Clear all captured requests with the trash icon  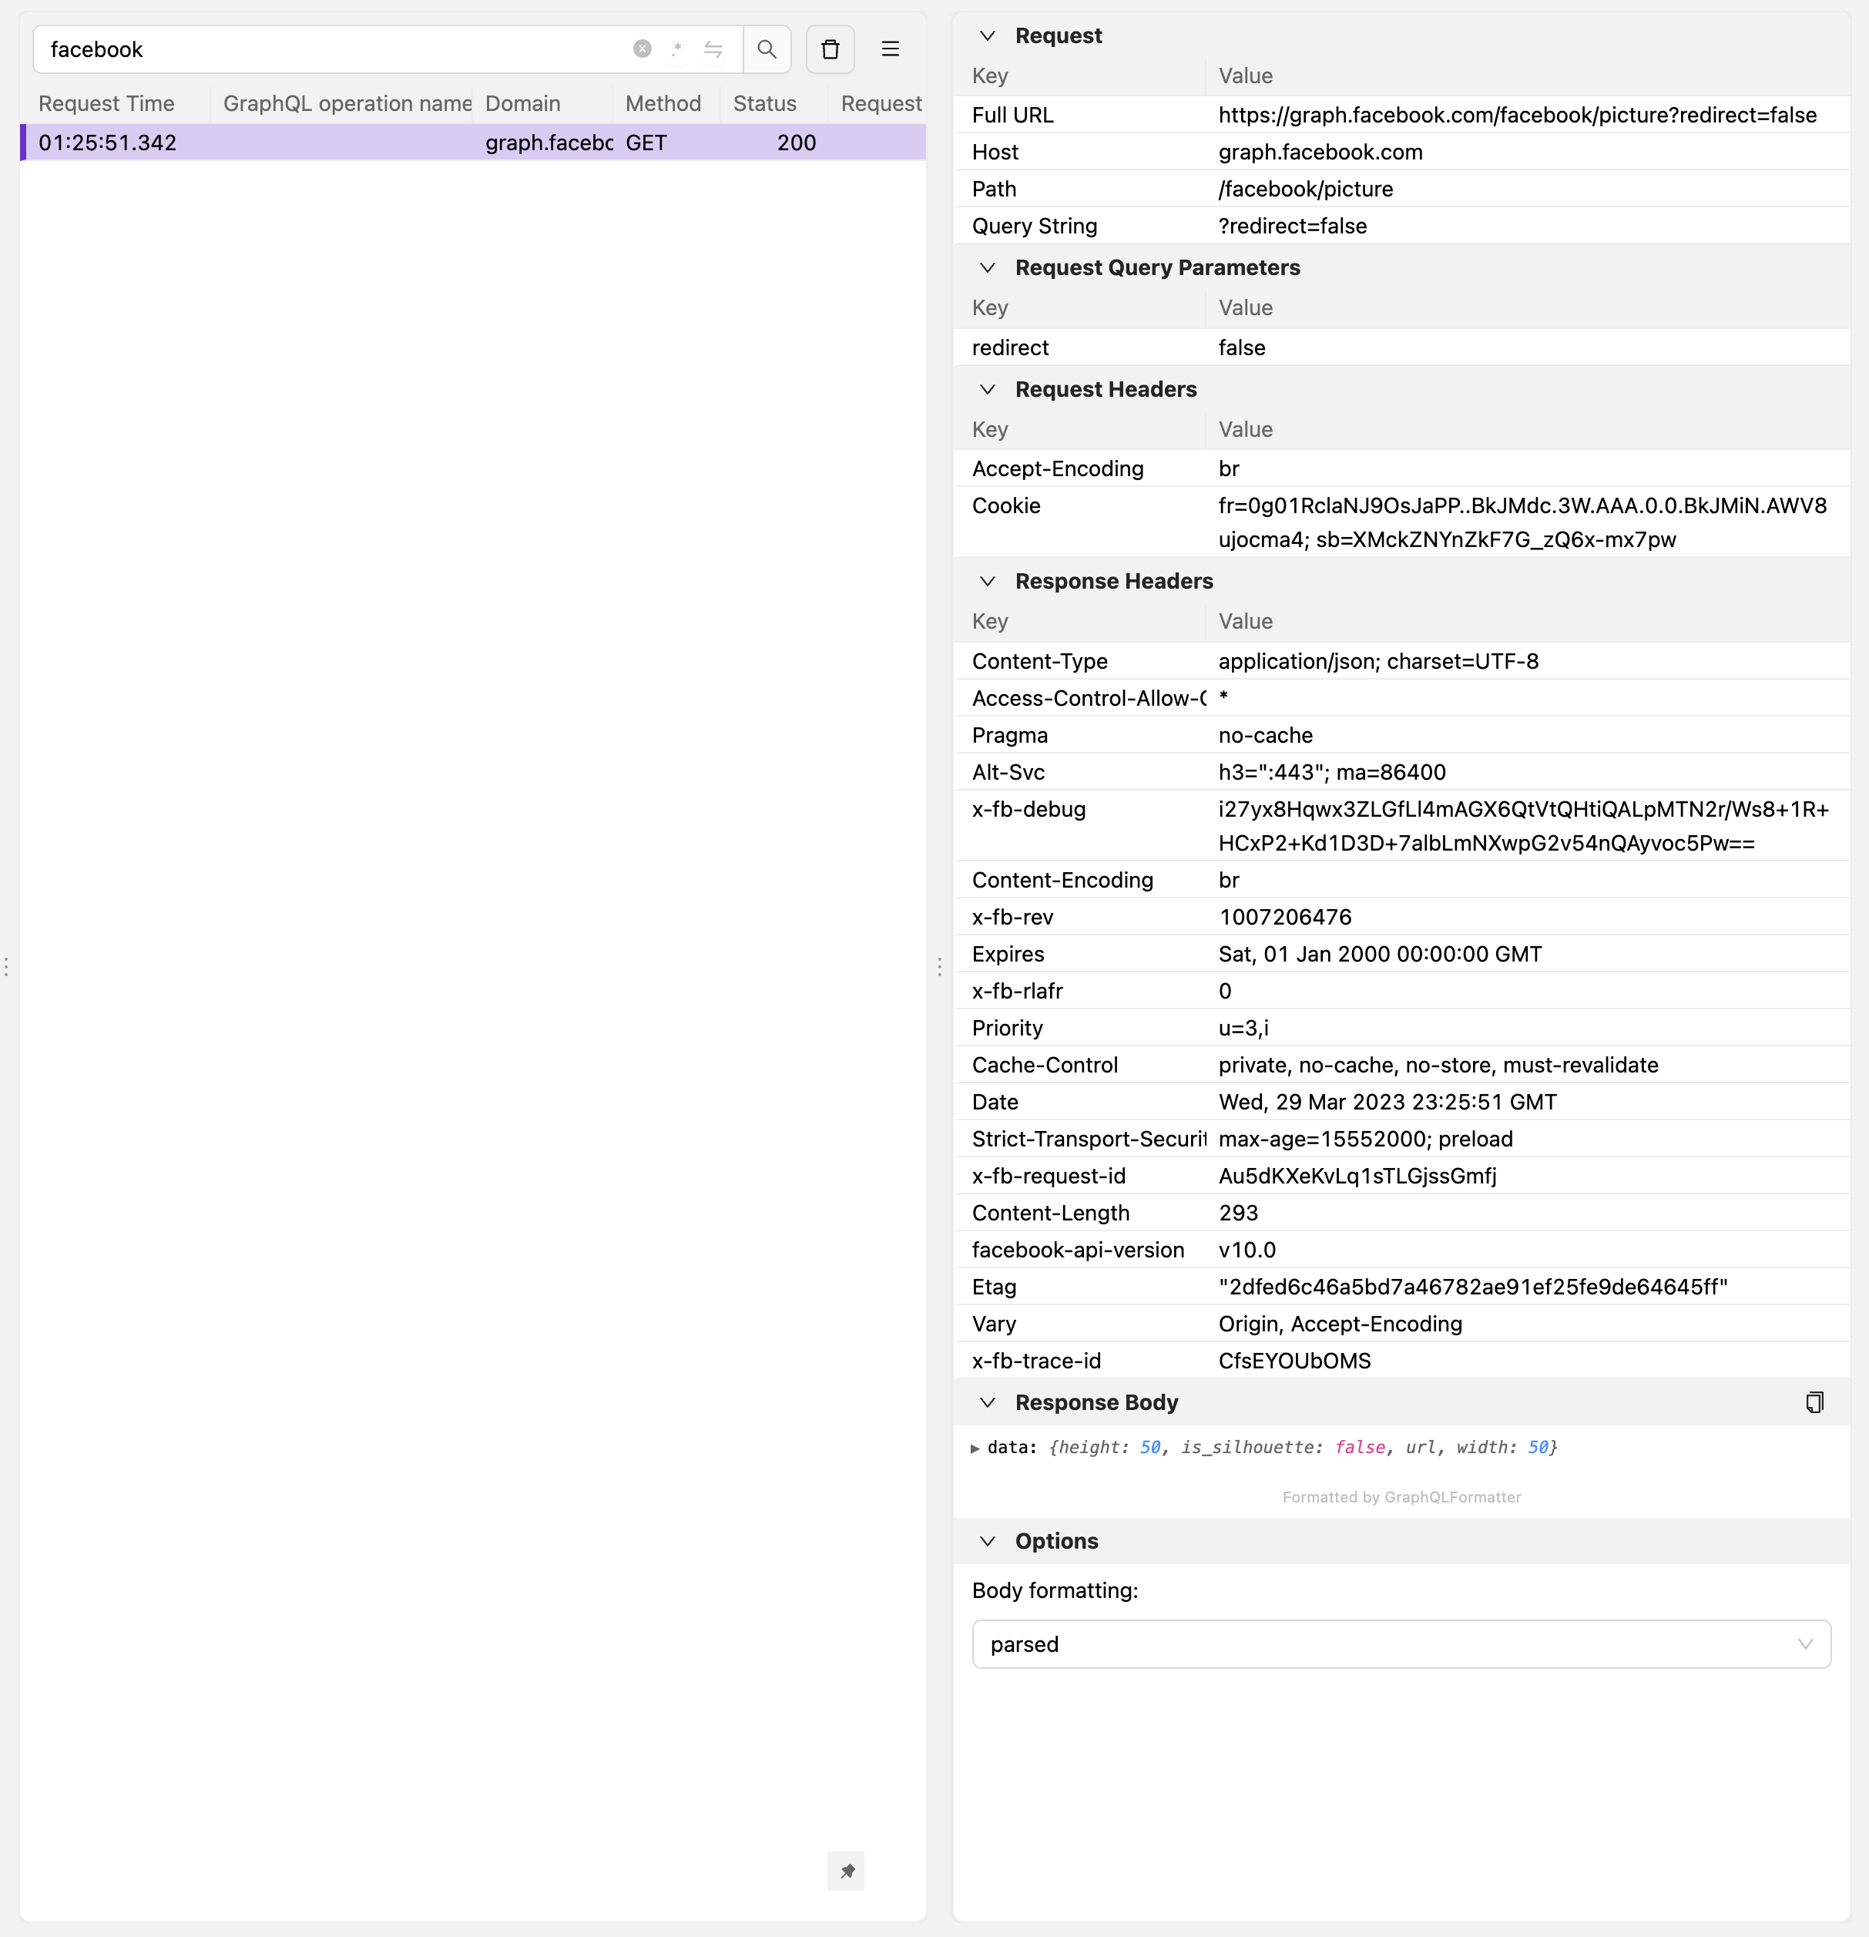(x=830, y=49)
